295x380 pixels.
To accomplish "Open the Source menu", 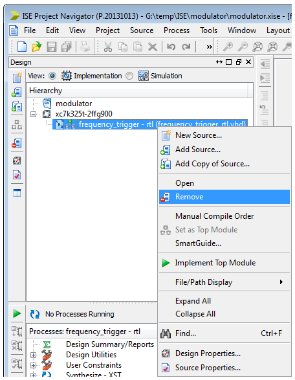I will [142, 30].
